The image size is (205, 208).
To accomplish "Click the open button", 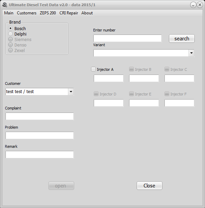I will pos(61,186).
